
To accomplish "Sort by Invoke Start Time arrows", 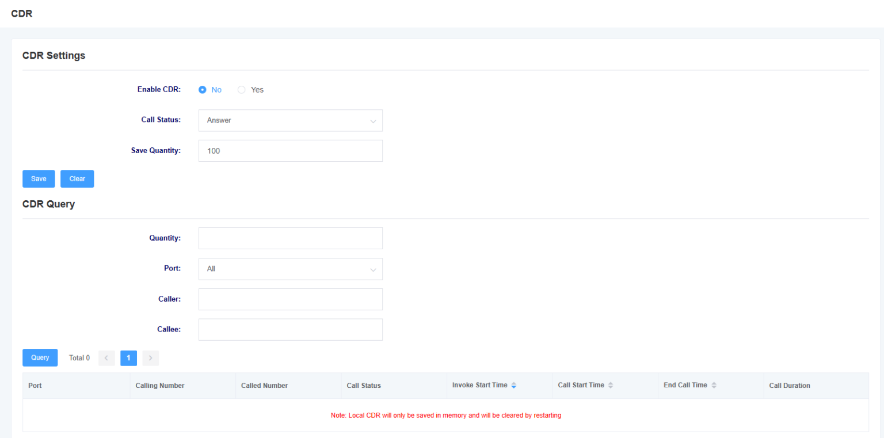I will pos(514,386).
